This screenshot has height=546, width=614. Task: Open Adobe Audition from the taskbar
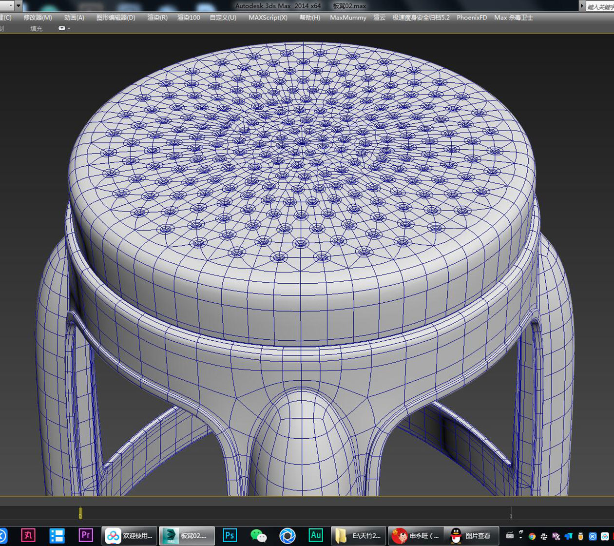click(316, 535)
